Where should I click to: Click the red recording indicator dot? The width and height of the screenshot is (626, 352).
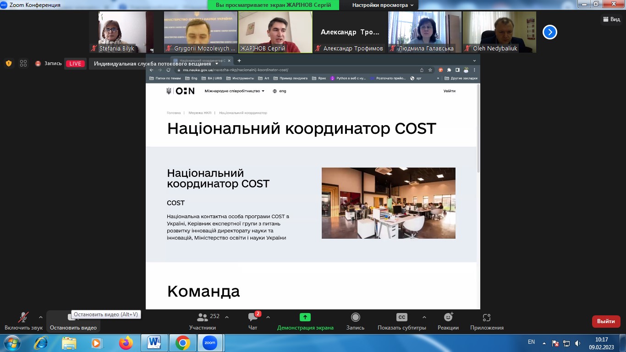(x=38, y=64)
